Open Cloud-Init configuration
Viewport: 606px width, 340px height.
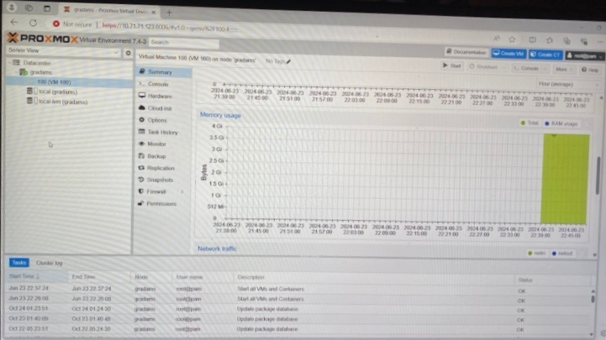click(x=159, y=108)
